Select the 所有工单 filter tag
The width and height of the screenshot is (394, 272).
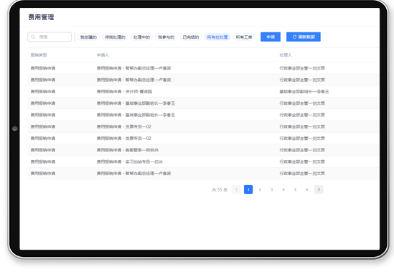click(x=244, y=37)
